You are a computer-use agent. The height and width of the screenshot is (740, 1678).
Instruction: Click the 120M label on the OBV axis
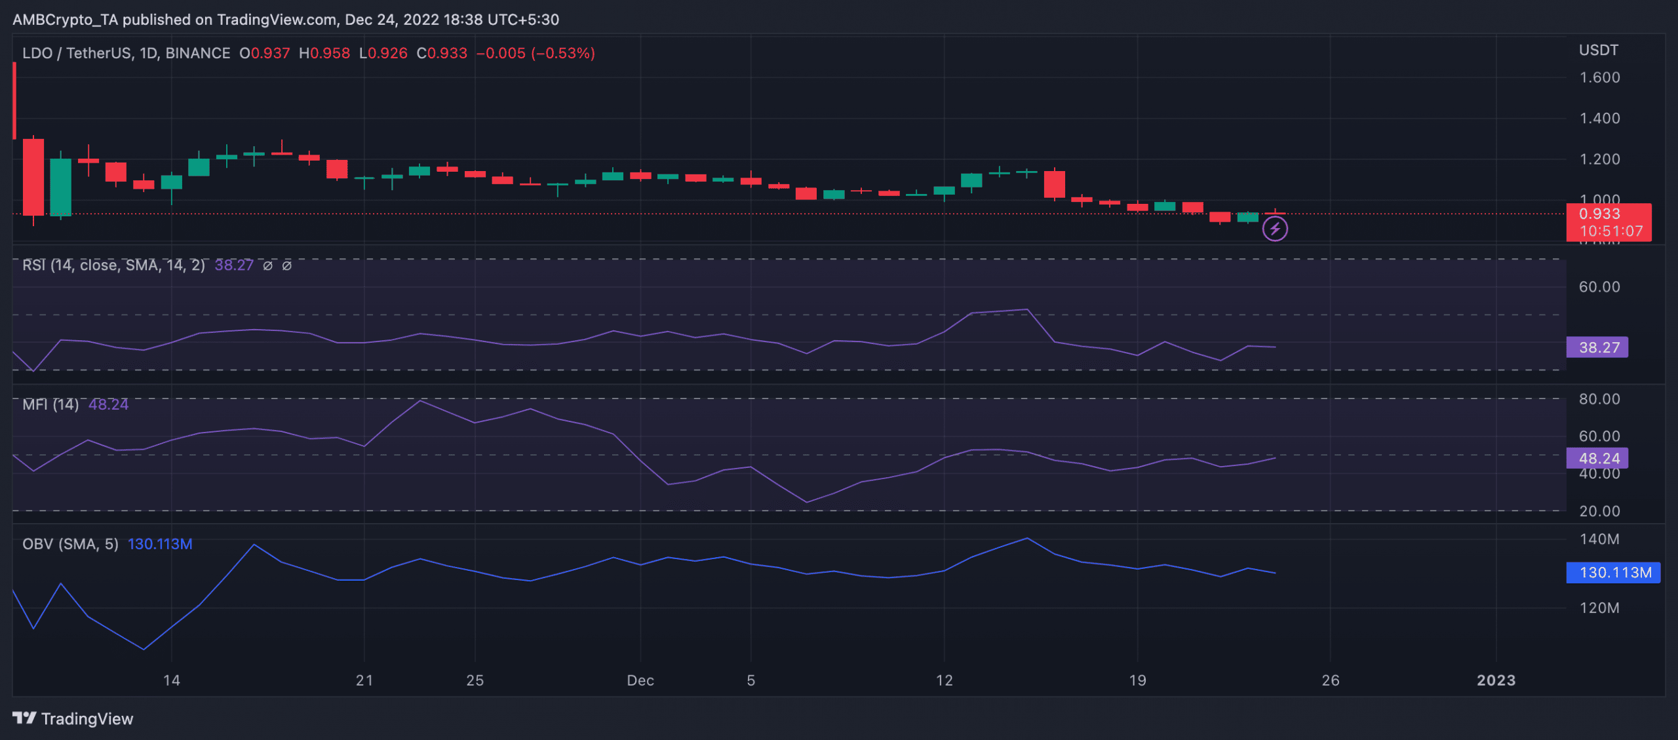[1599, 608]
